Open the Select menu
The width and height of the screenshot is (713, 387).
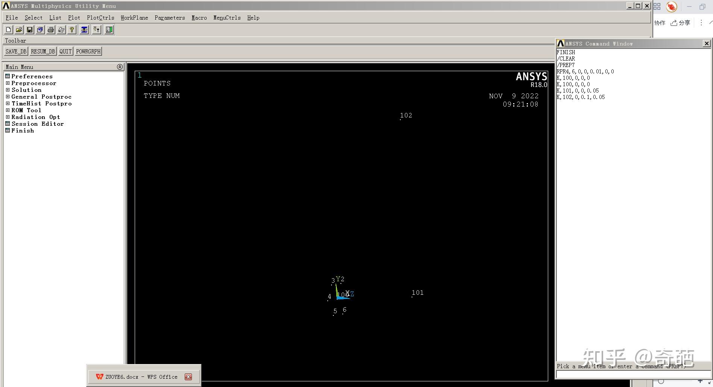(33, 18)
